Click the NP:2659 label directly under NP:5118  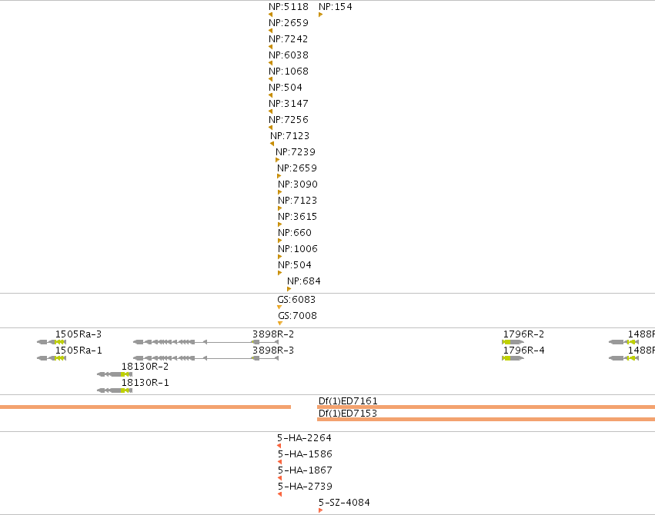tap(289, 23)
